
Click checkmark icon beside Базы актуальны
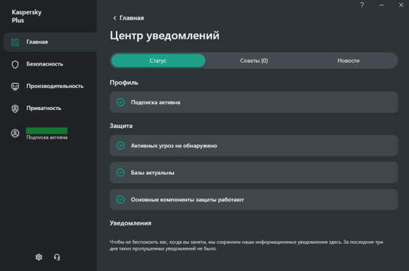pos(121,173)
